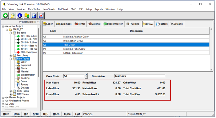Click the blue information toolbar icon

[x=20, y=16]
